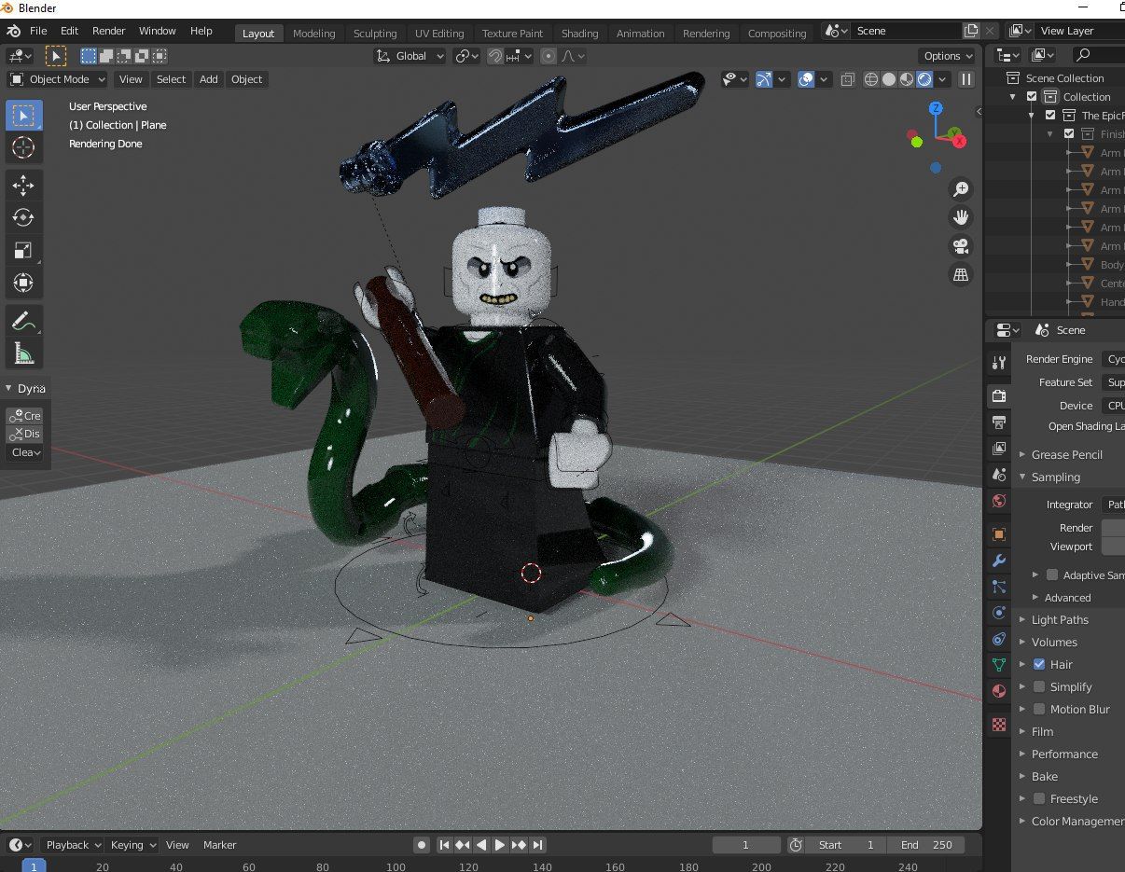Enable the Hair checkbox
1125x872 pixels.
pos(1039,664)
